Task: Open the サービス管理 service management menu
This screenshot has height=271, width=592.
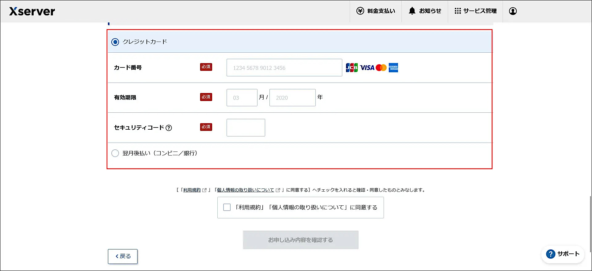Action: pos(475,11)
